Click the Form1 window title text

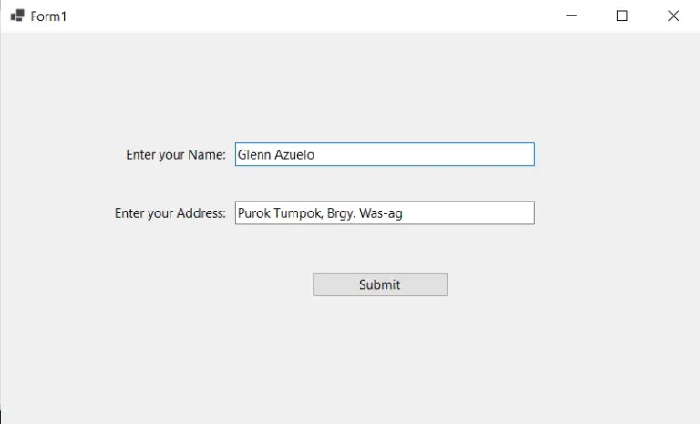[48, 16]
